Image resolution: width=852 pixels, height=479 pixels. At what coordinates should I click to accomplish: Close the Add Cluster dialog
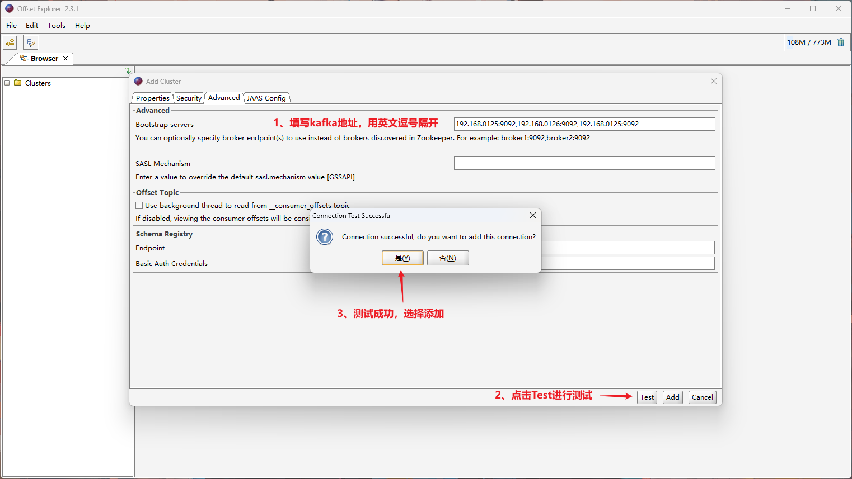[x=714, y=81]
